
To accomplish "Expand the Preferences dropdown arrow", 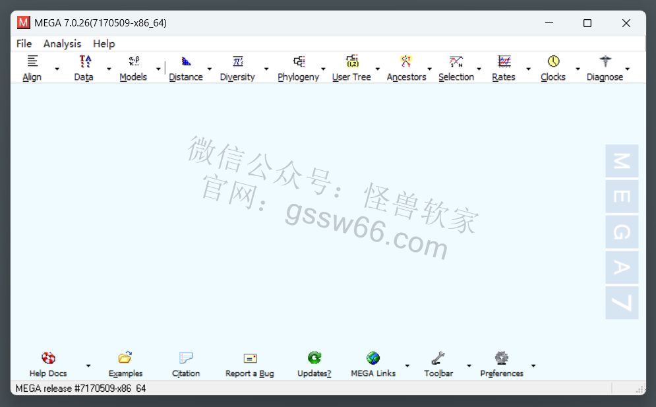I will pos(533,365).
